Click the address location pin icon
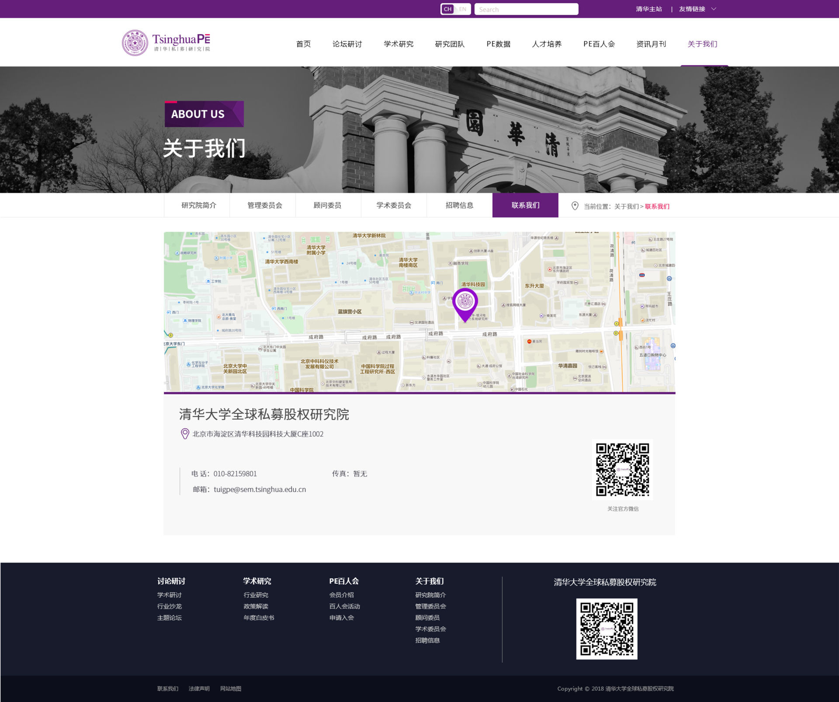Viewport: 839px width, 702px height. coord(185,434)
